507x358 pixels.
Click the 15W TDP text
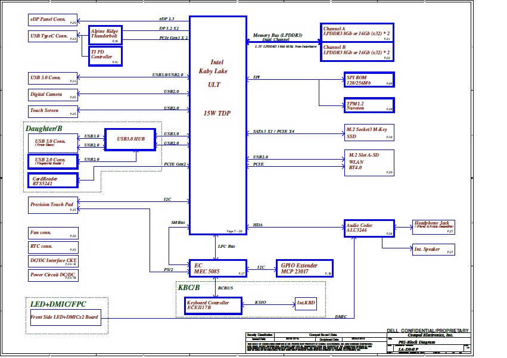[217, 113]
